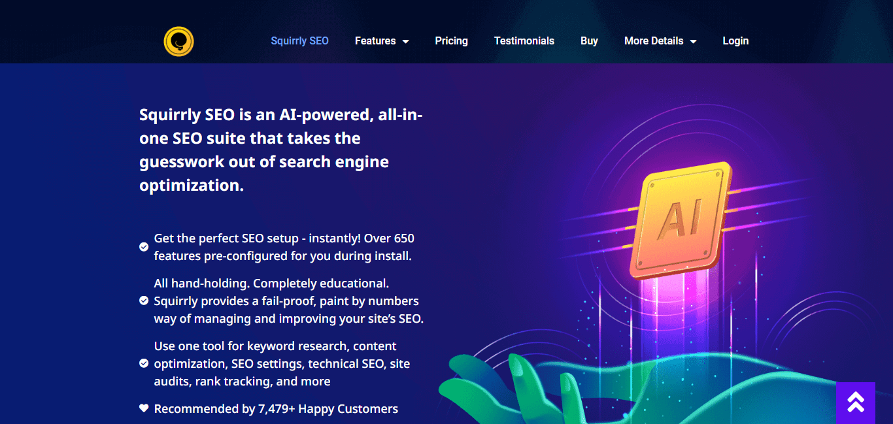Expand the Features dropdown menu
This screenshot has width=893, height=424.
[376, 41]
